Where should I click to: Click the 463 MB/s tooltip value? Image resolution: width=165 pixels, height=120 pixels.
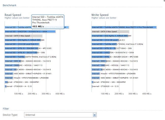[38, 27]
